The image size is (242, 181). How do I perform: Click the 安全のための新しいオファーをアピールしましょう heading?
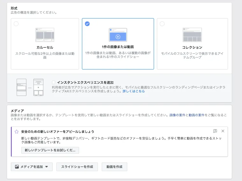58,132
